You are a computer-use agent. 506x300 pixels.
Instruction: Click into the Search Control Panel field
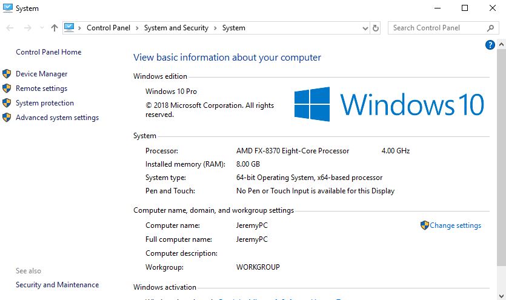tap(436, 28)
